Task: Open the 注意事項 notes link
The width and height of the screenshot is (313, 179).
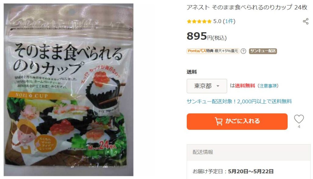Action: click(268, 86)
